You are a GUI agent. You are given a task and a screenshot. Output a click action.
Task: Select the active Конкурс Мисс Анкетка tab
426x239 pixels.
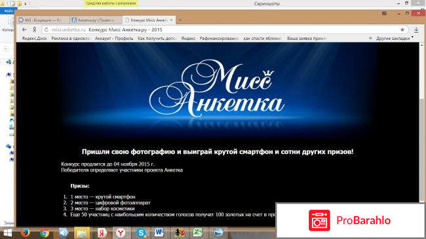(149, 20)
